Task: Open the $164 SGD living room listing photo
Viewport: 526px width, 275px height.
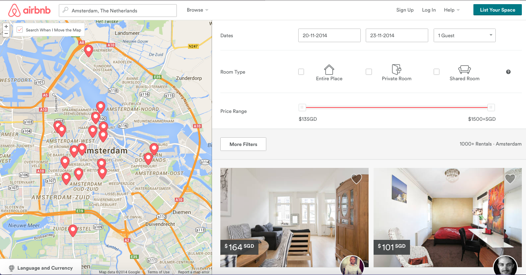Action: pyautogui.click(x=294, y=218)
